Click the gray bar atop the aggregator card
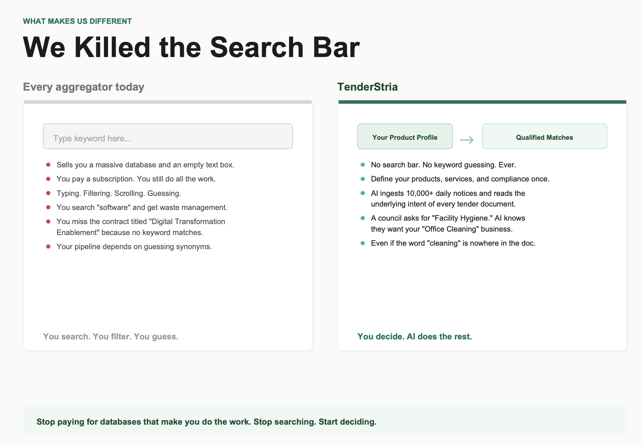 (x=168, y=102)
